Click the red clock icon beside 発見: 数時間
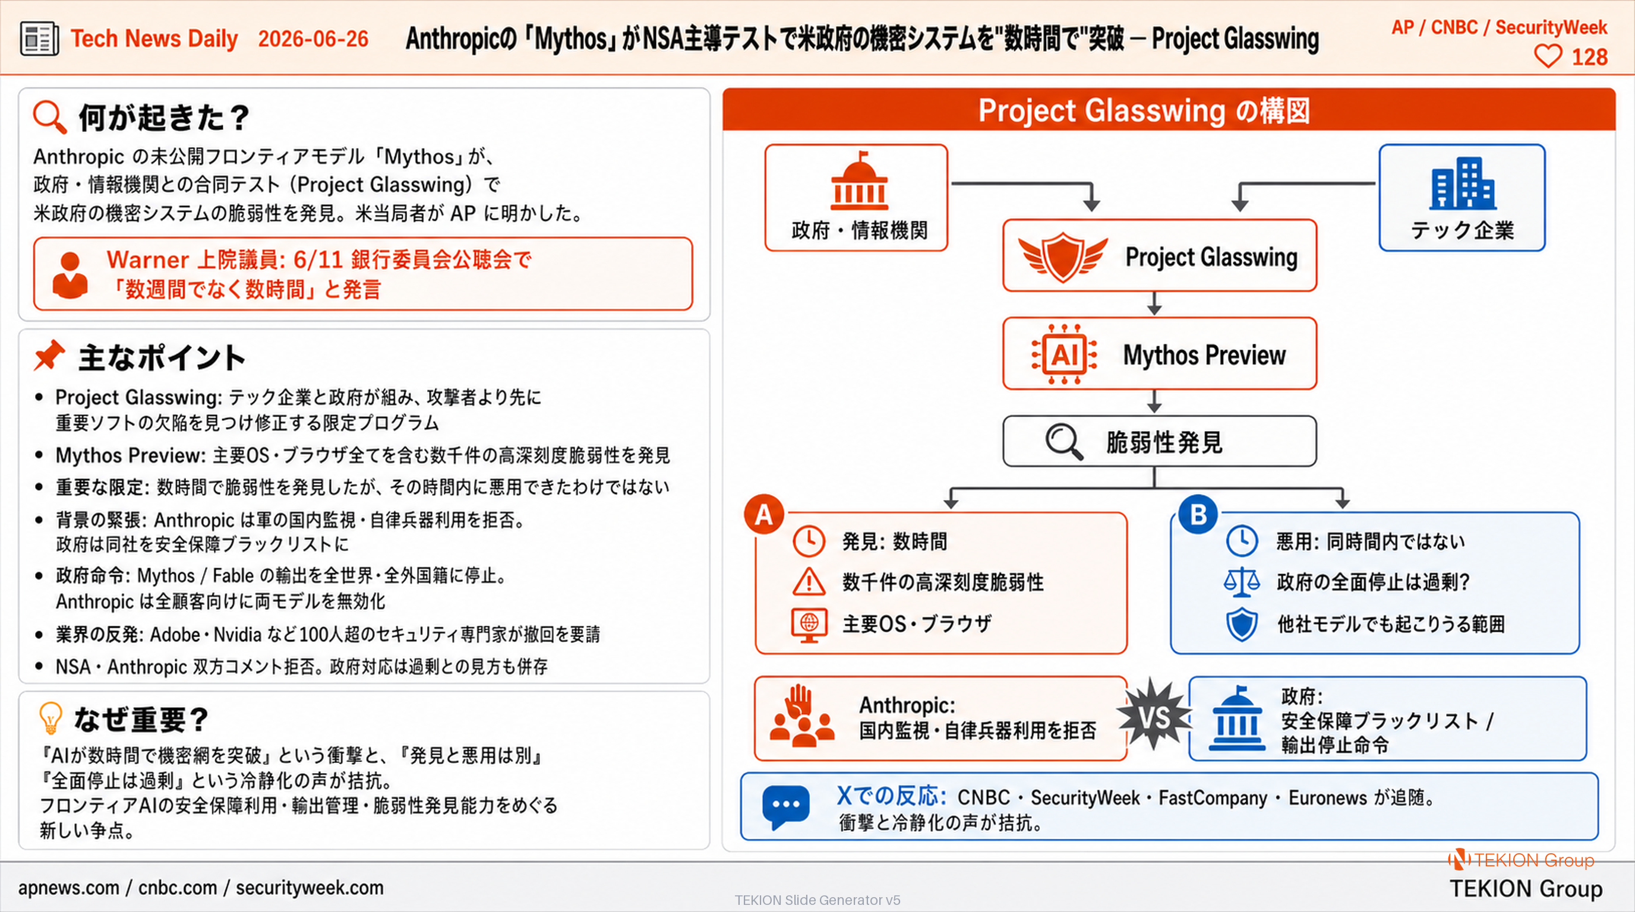The height and width of the screenshot is (912, 1635). coord(809,541)
